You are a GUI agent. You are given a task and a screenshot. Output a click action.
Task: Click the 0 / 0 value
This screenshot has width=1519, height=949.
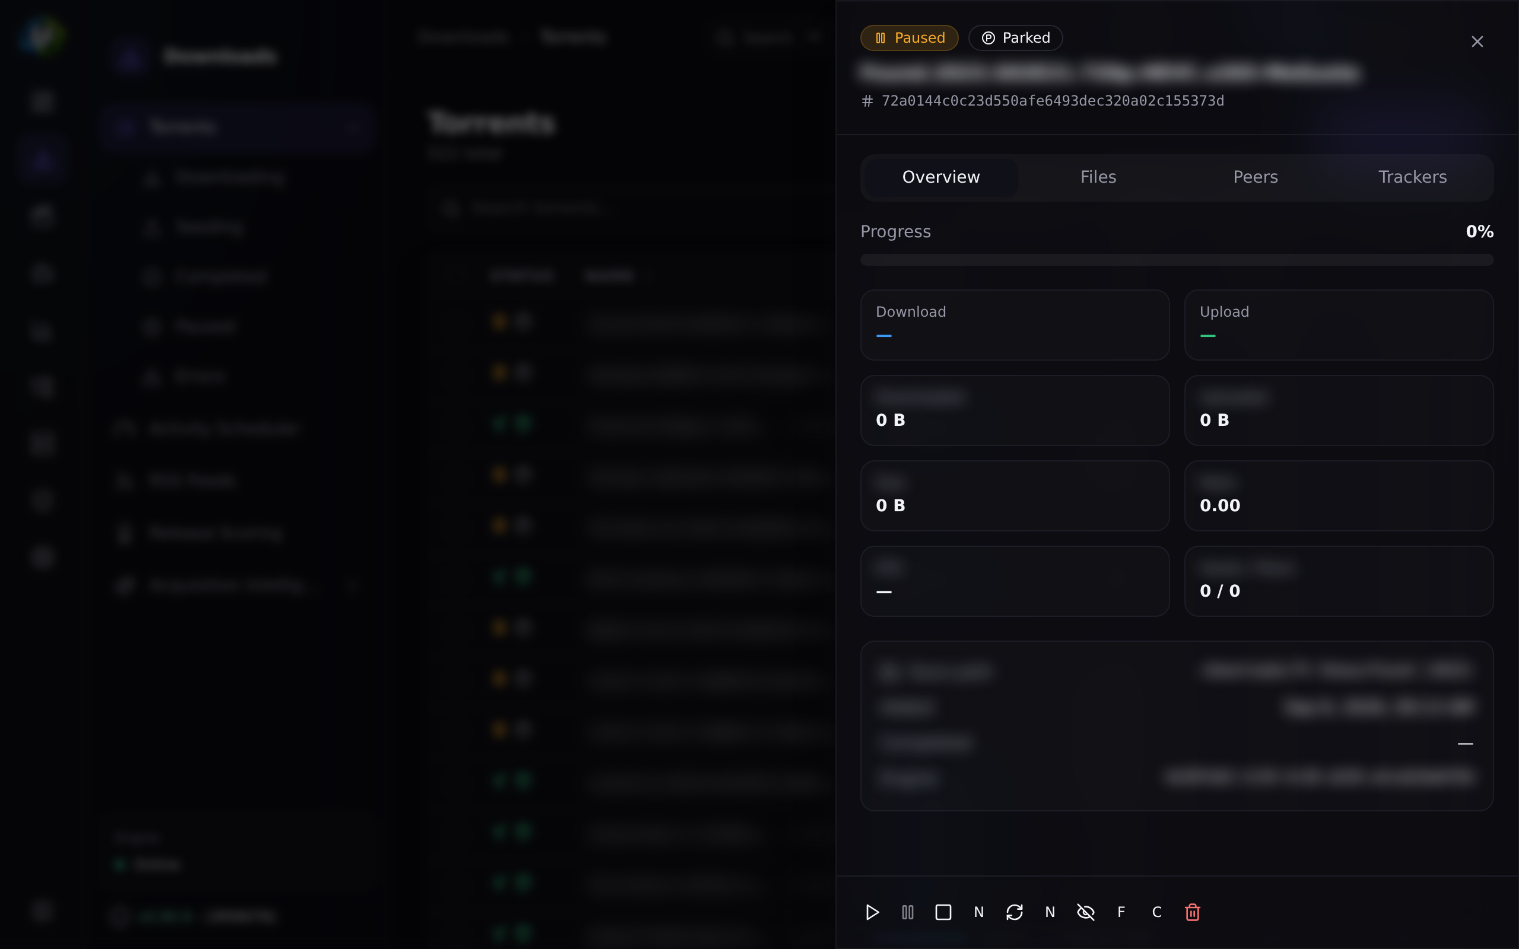click(1219, 591)
